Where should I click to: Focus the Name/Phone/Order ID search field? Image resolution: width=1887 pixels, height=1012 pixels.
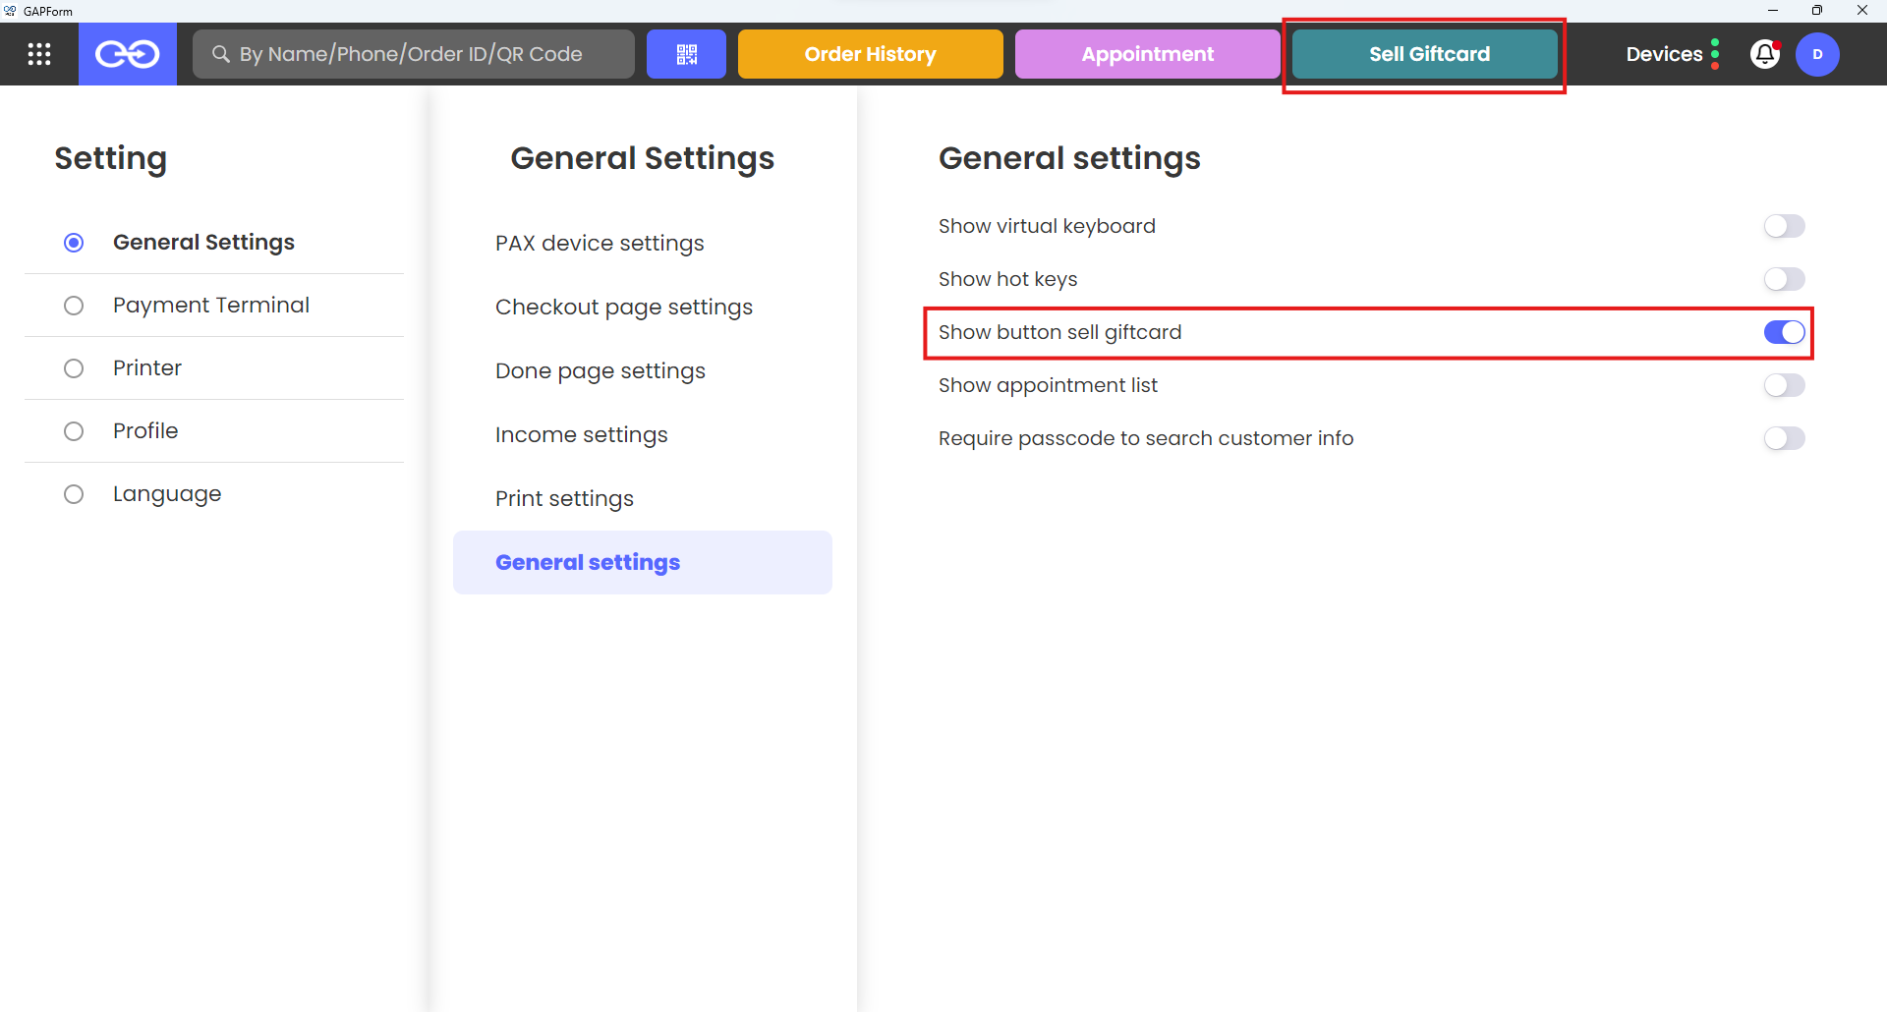[423, 54]
